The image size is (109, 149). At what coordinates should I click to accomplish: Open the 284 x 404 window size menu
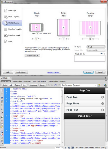[80, 148]
